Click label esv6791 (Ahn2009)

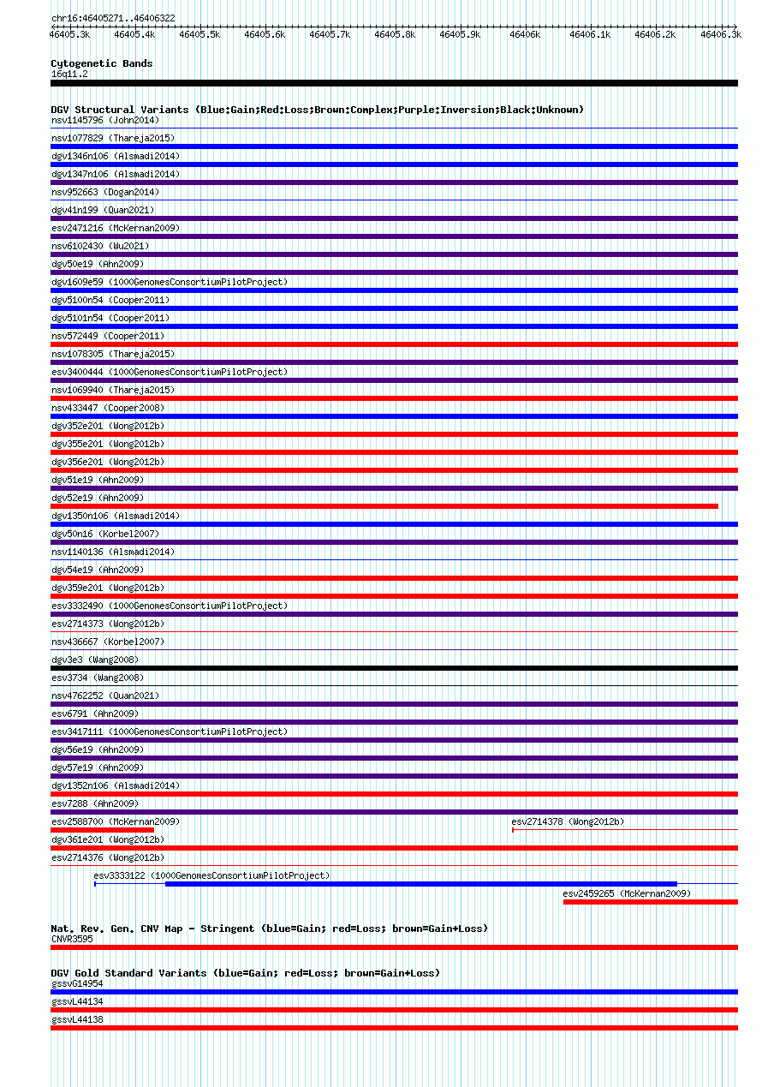click(95, 714)
